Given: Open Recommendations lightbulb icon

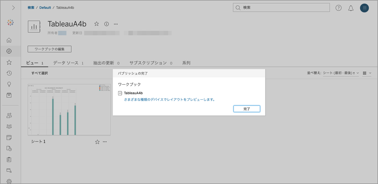Looking at the screenshot, I should [x=9, y=84].
